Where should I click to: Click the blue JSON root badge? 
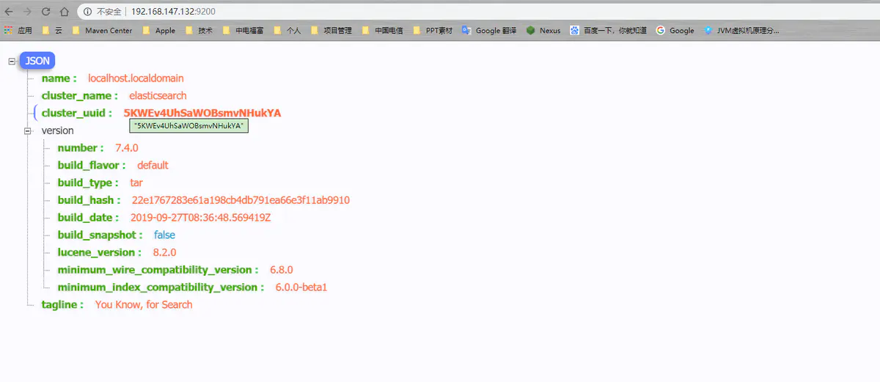click(37, 61)
